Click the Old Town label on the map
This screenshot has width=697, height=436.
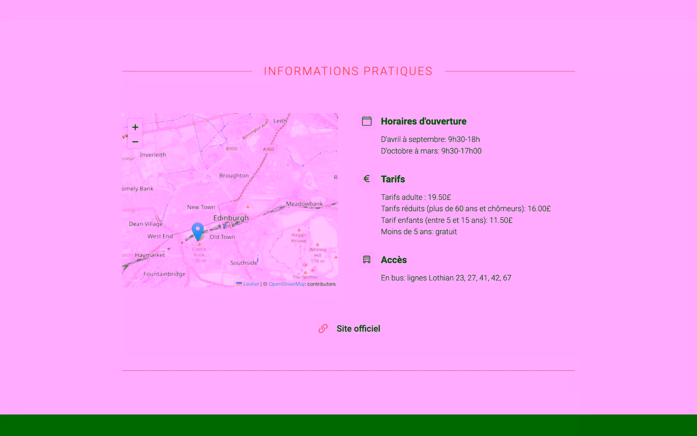(x=222, y=237)
